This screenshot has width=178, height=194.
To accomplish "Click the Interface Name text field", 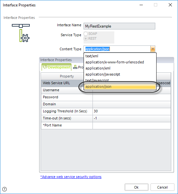I will coord(119,26).
